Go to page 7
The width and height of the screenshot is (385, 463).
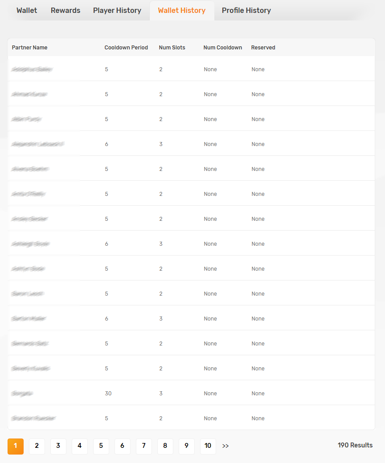[144, 446]
